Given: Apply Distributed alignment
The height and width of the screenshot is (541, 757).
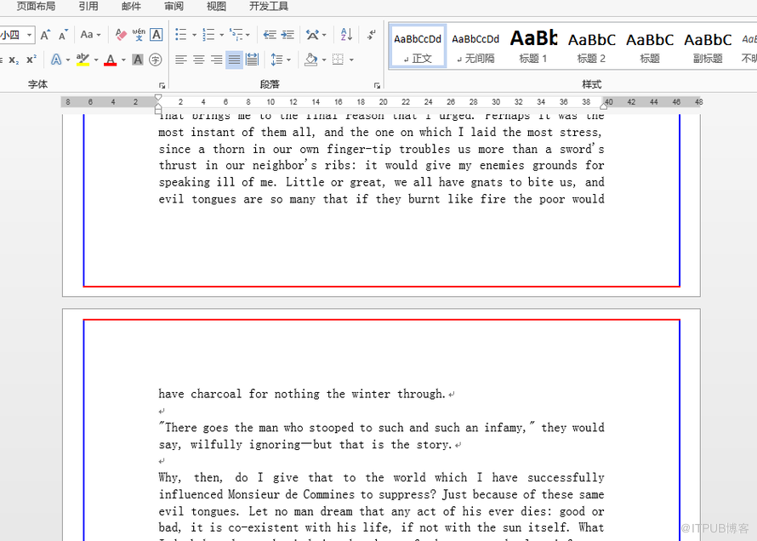Looking at the screenshot, I should pyautogui.click(x=252, y=60).
